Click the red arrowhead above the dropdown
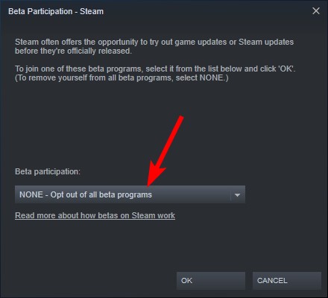Viewport: 328px width, 298px height. 155,177
